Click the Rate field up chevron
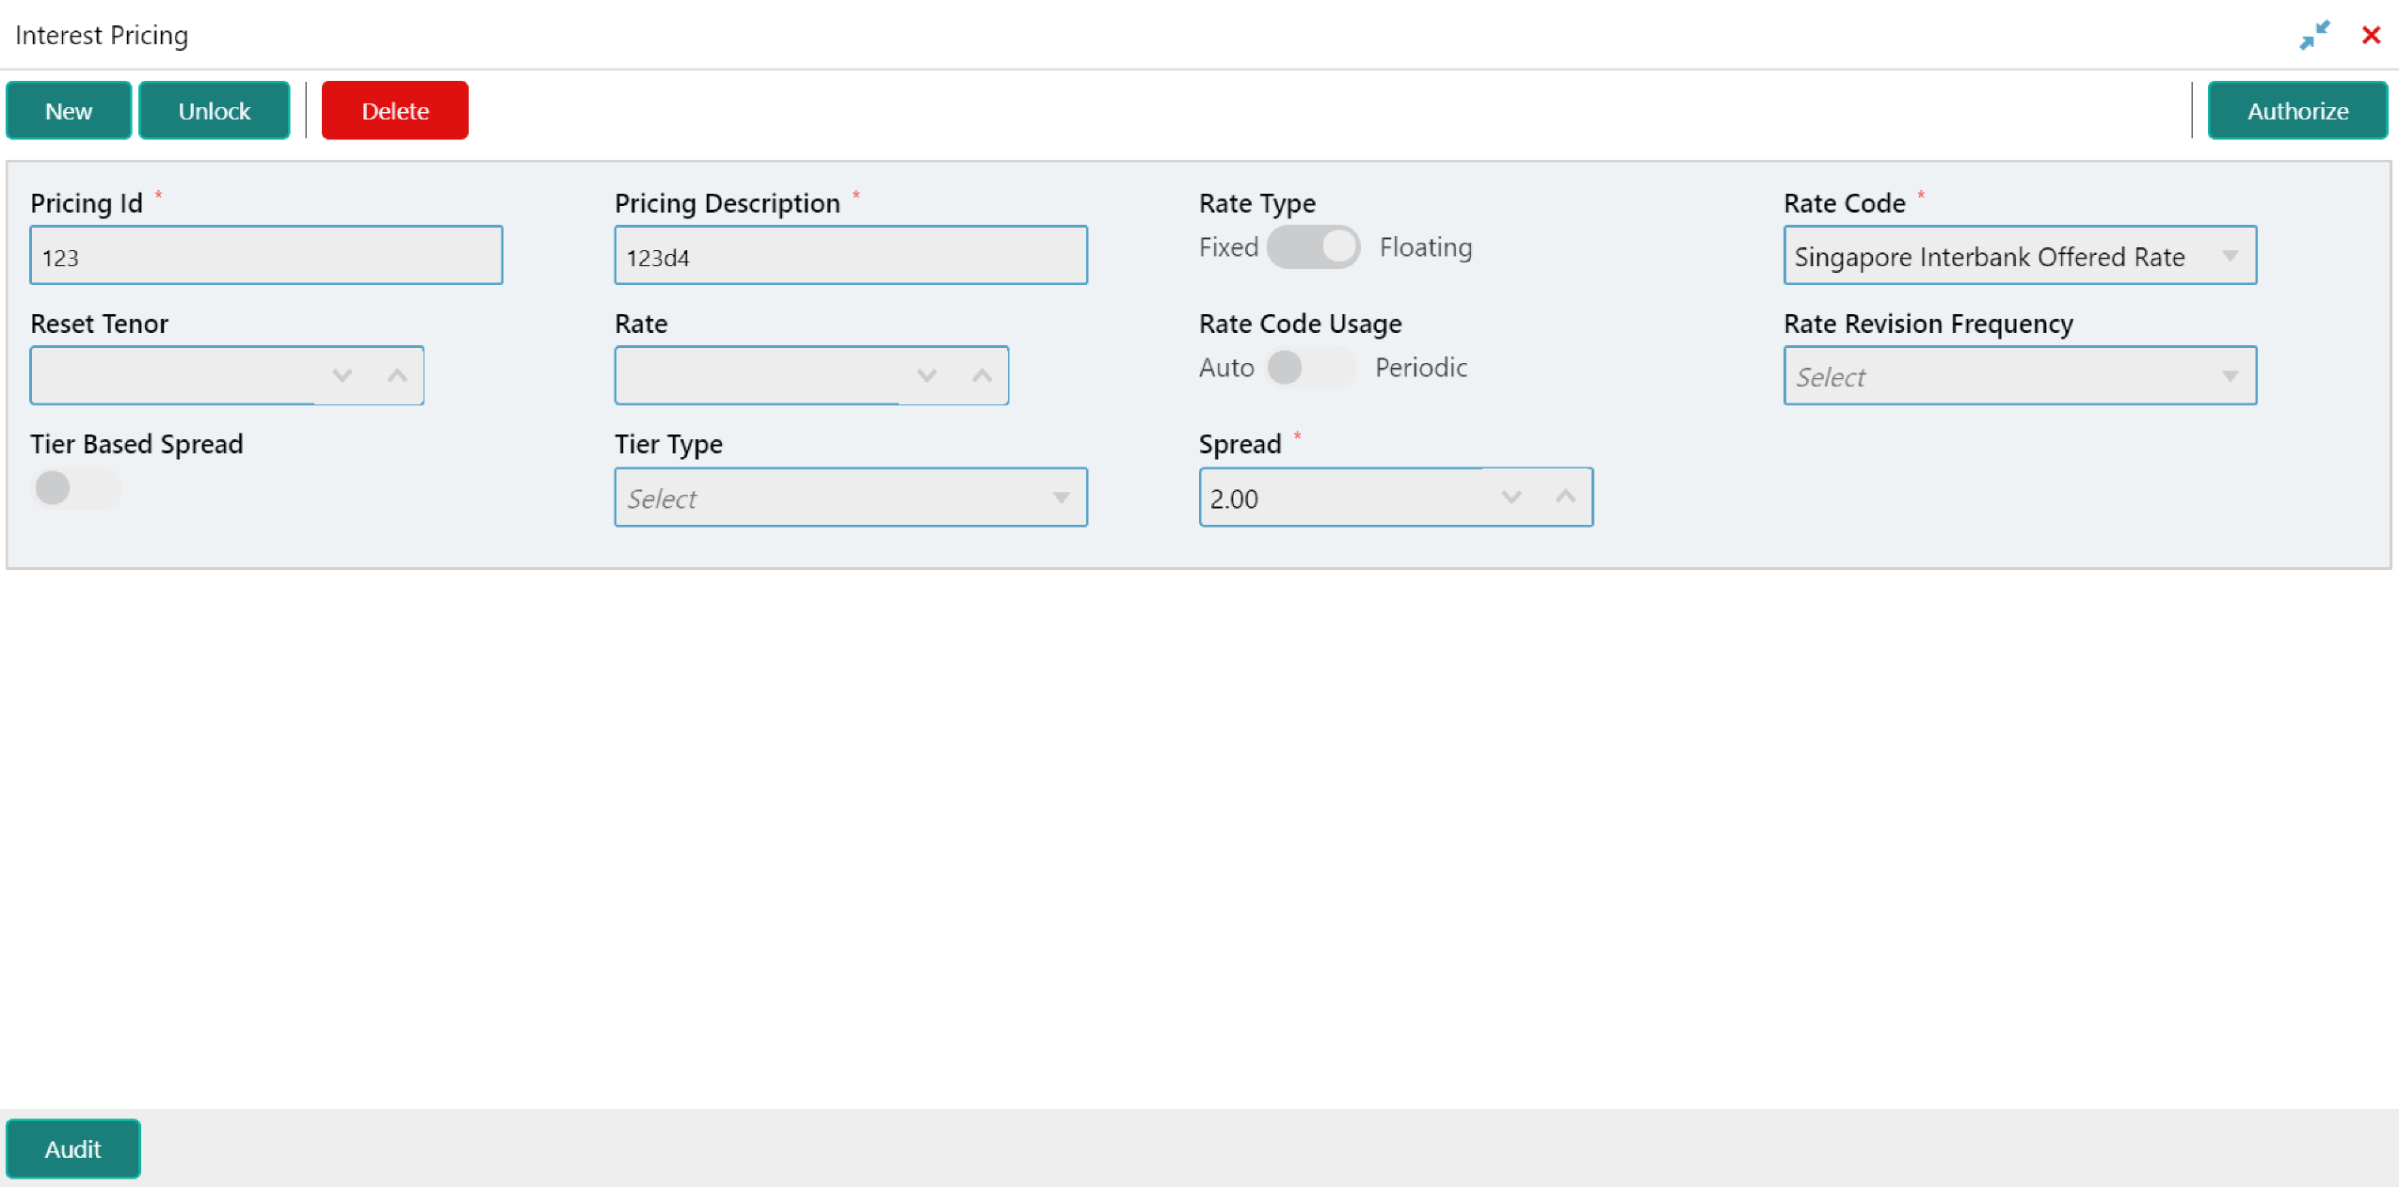 click(x=982, y=375)
